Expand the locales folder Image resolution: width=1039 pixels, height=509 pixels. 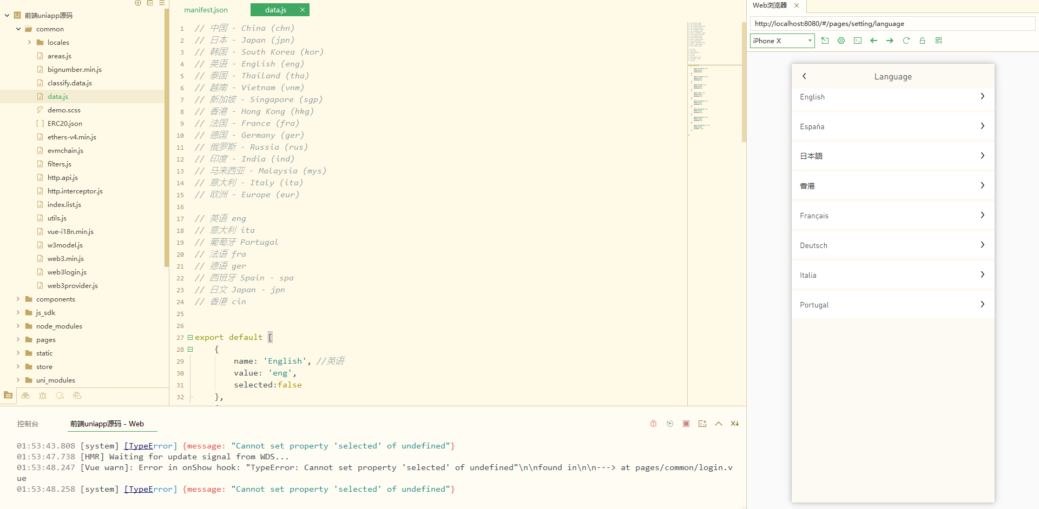tap(29, 42)
